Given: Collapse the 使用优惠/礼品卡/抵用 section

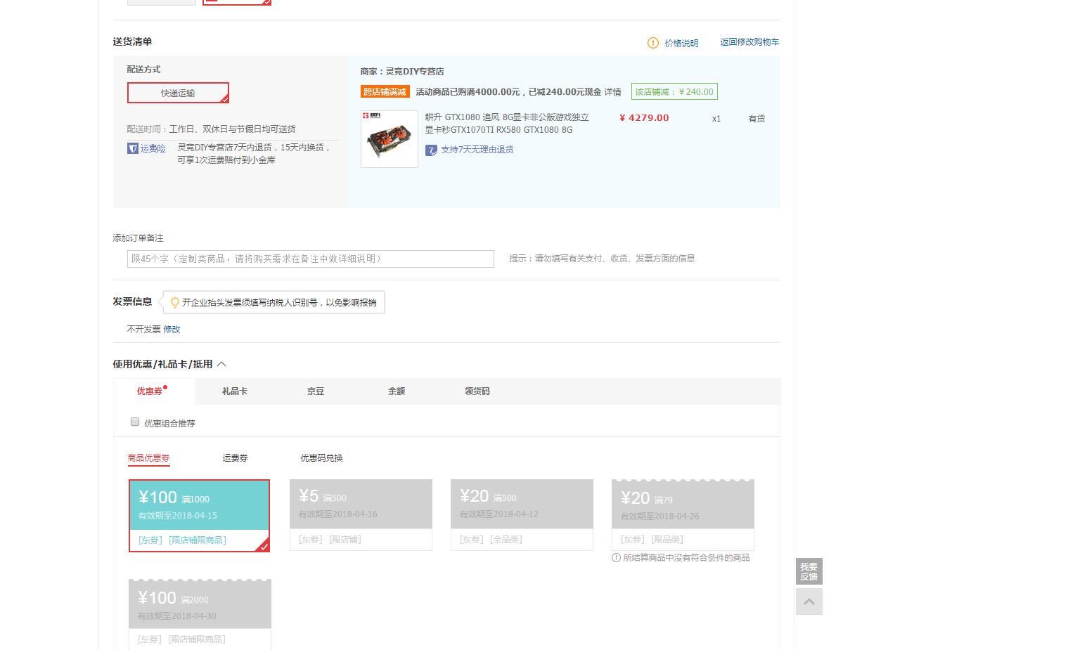Looking at the screenshot, I should 221,364.
